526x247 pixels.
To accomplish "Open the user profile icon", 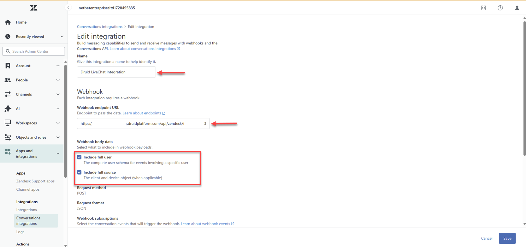I will coord(517,8).
